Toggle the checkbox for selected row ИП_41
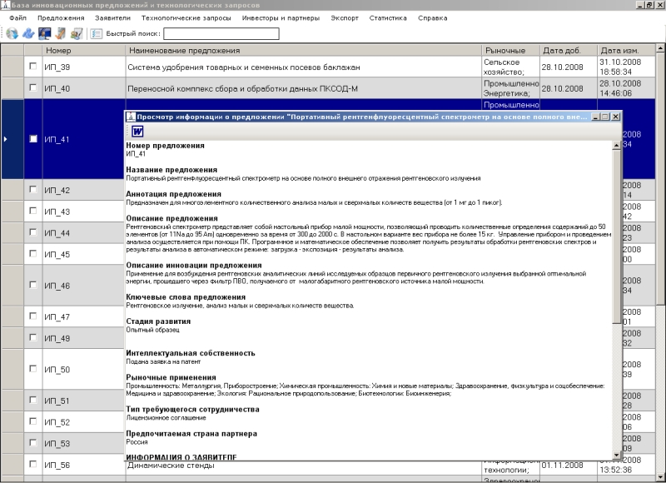The image size is (666, 483). 33,139
